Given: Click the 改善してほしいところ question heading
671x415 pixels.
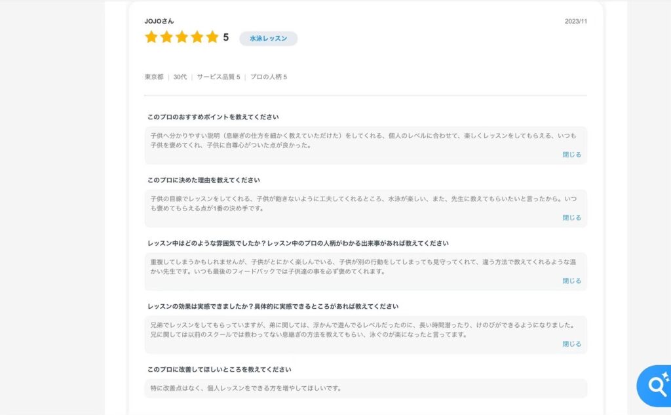Looking at the screenshot, I should pos(219,369).
